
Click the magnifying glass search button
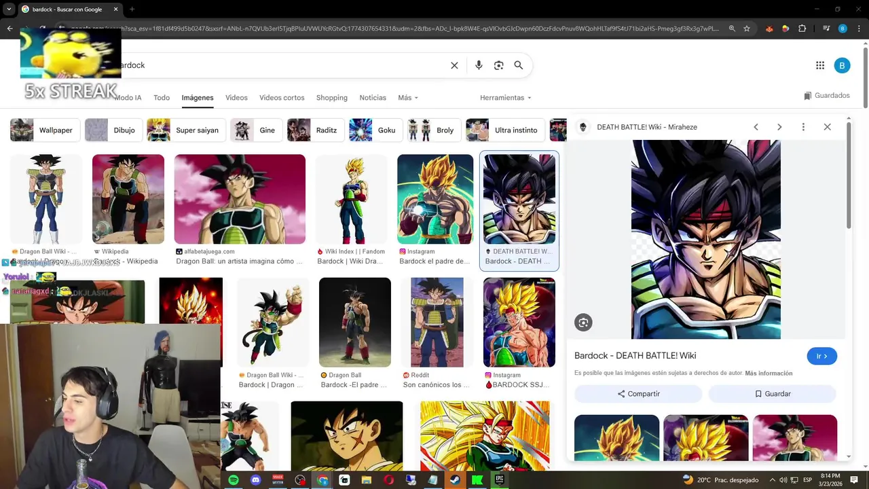[x=519, y=65]
